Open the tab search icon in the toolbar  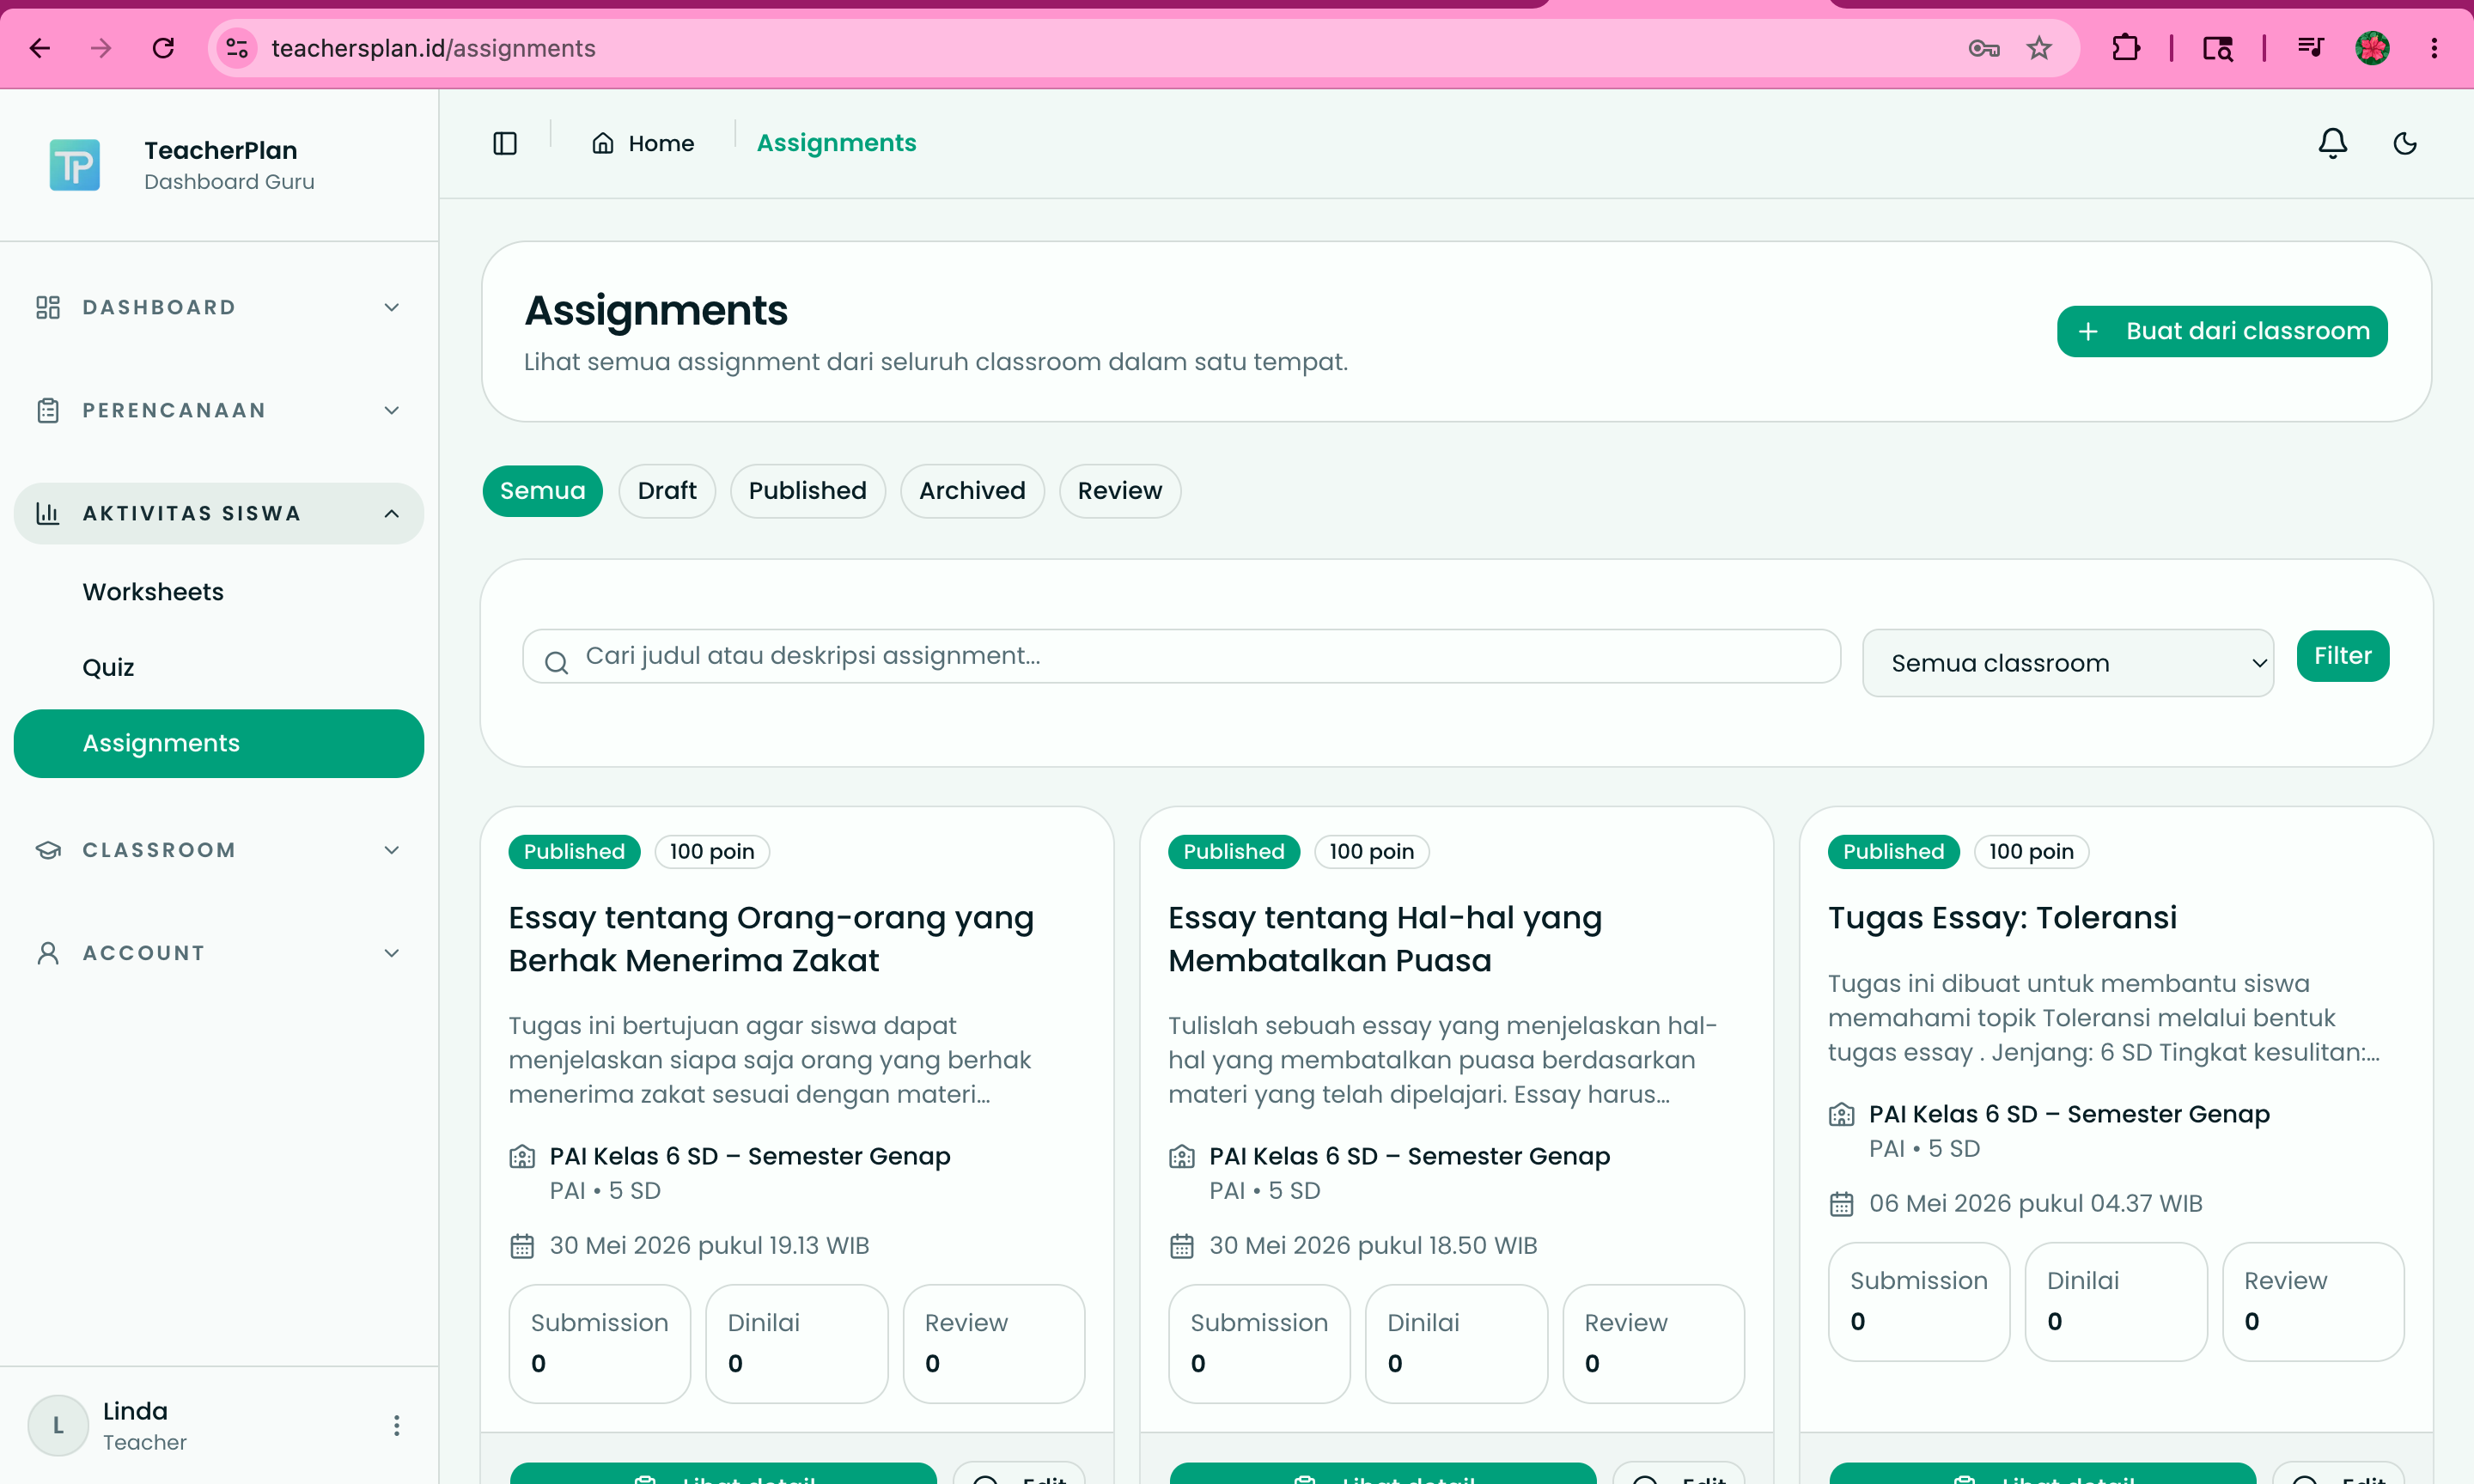click(2217, 48)
